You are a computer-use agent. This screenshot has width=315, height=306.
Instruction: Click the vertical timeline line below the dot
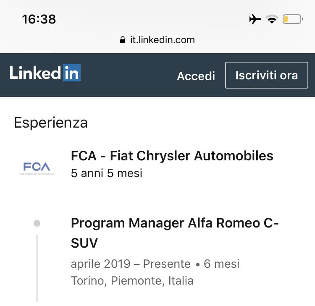(37, 269)
